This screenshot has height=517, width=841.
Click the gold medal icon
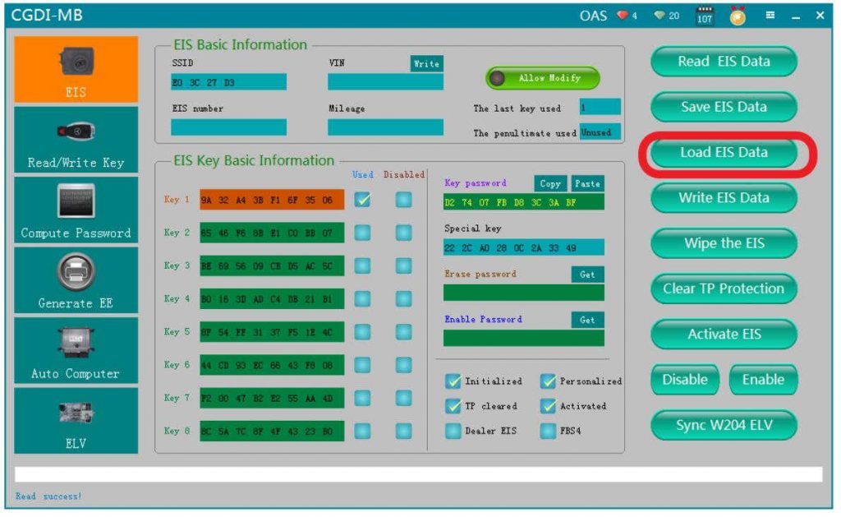click(x=738, y=16)
